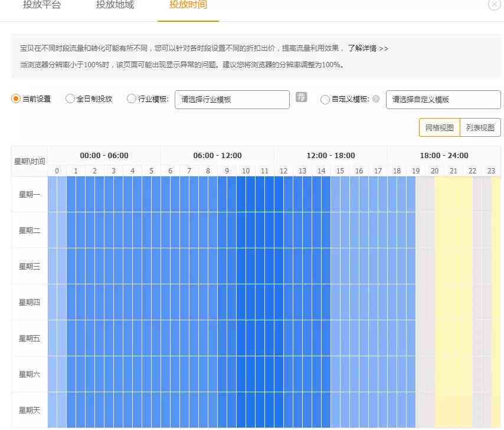504x430 pixels.
Task: Click hour 23 column header
Action: click(x=491, y=170)
